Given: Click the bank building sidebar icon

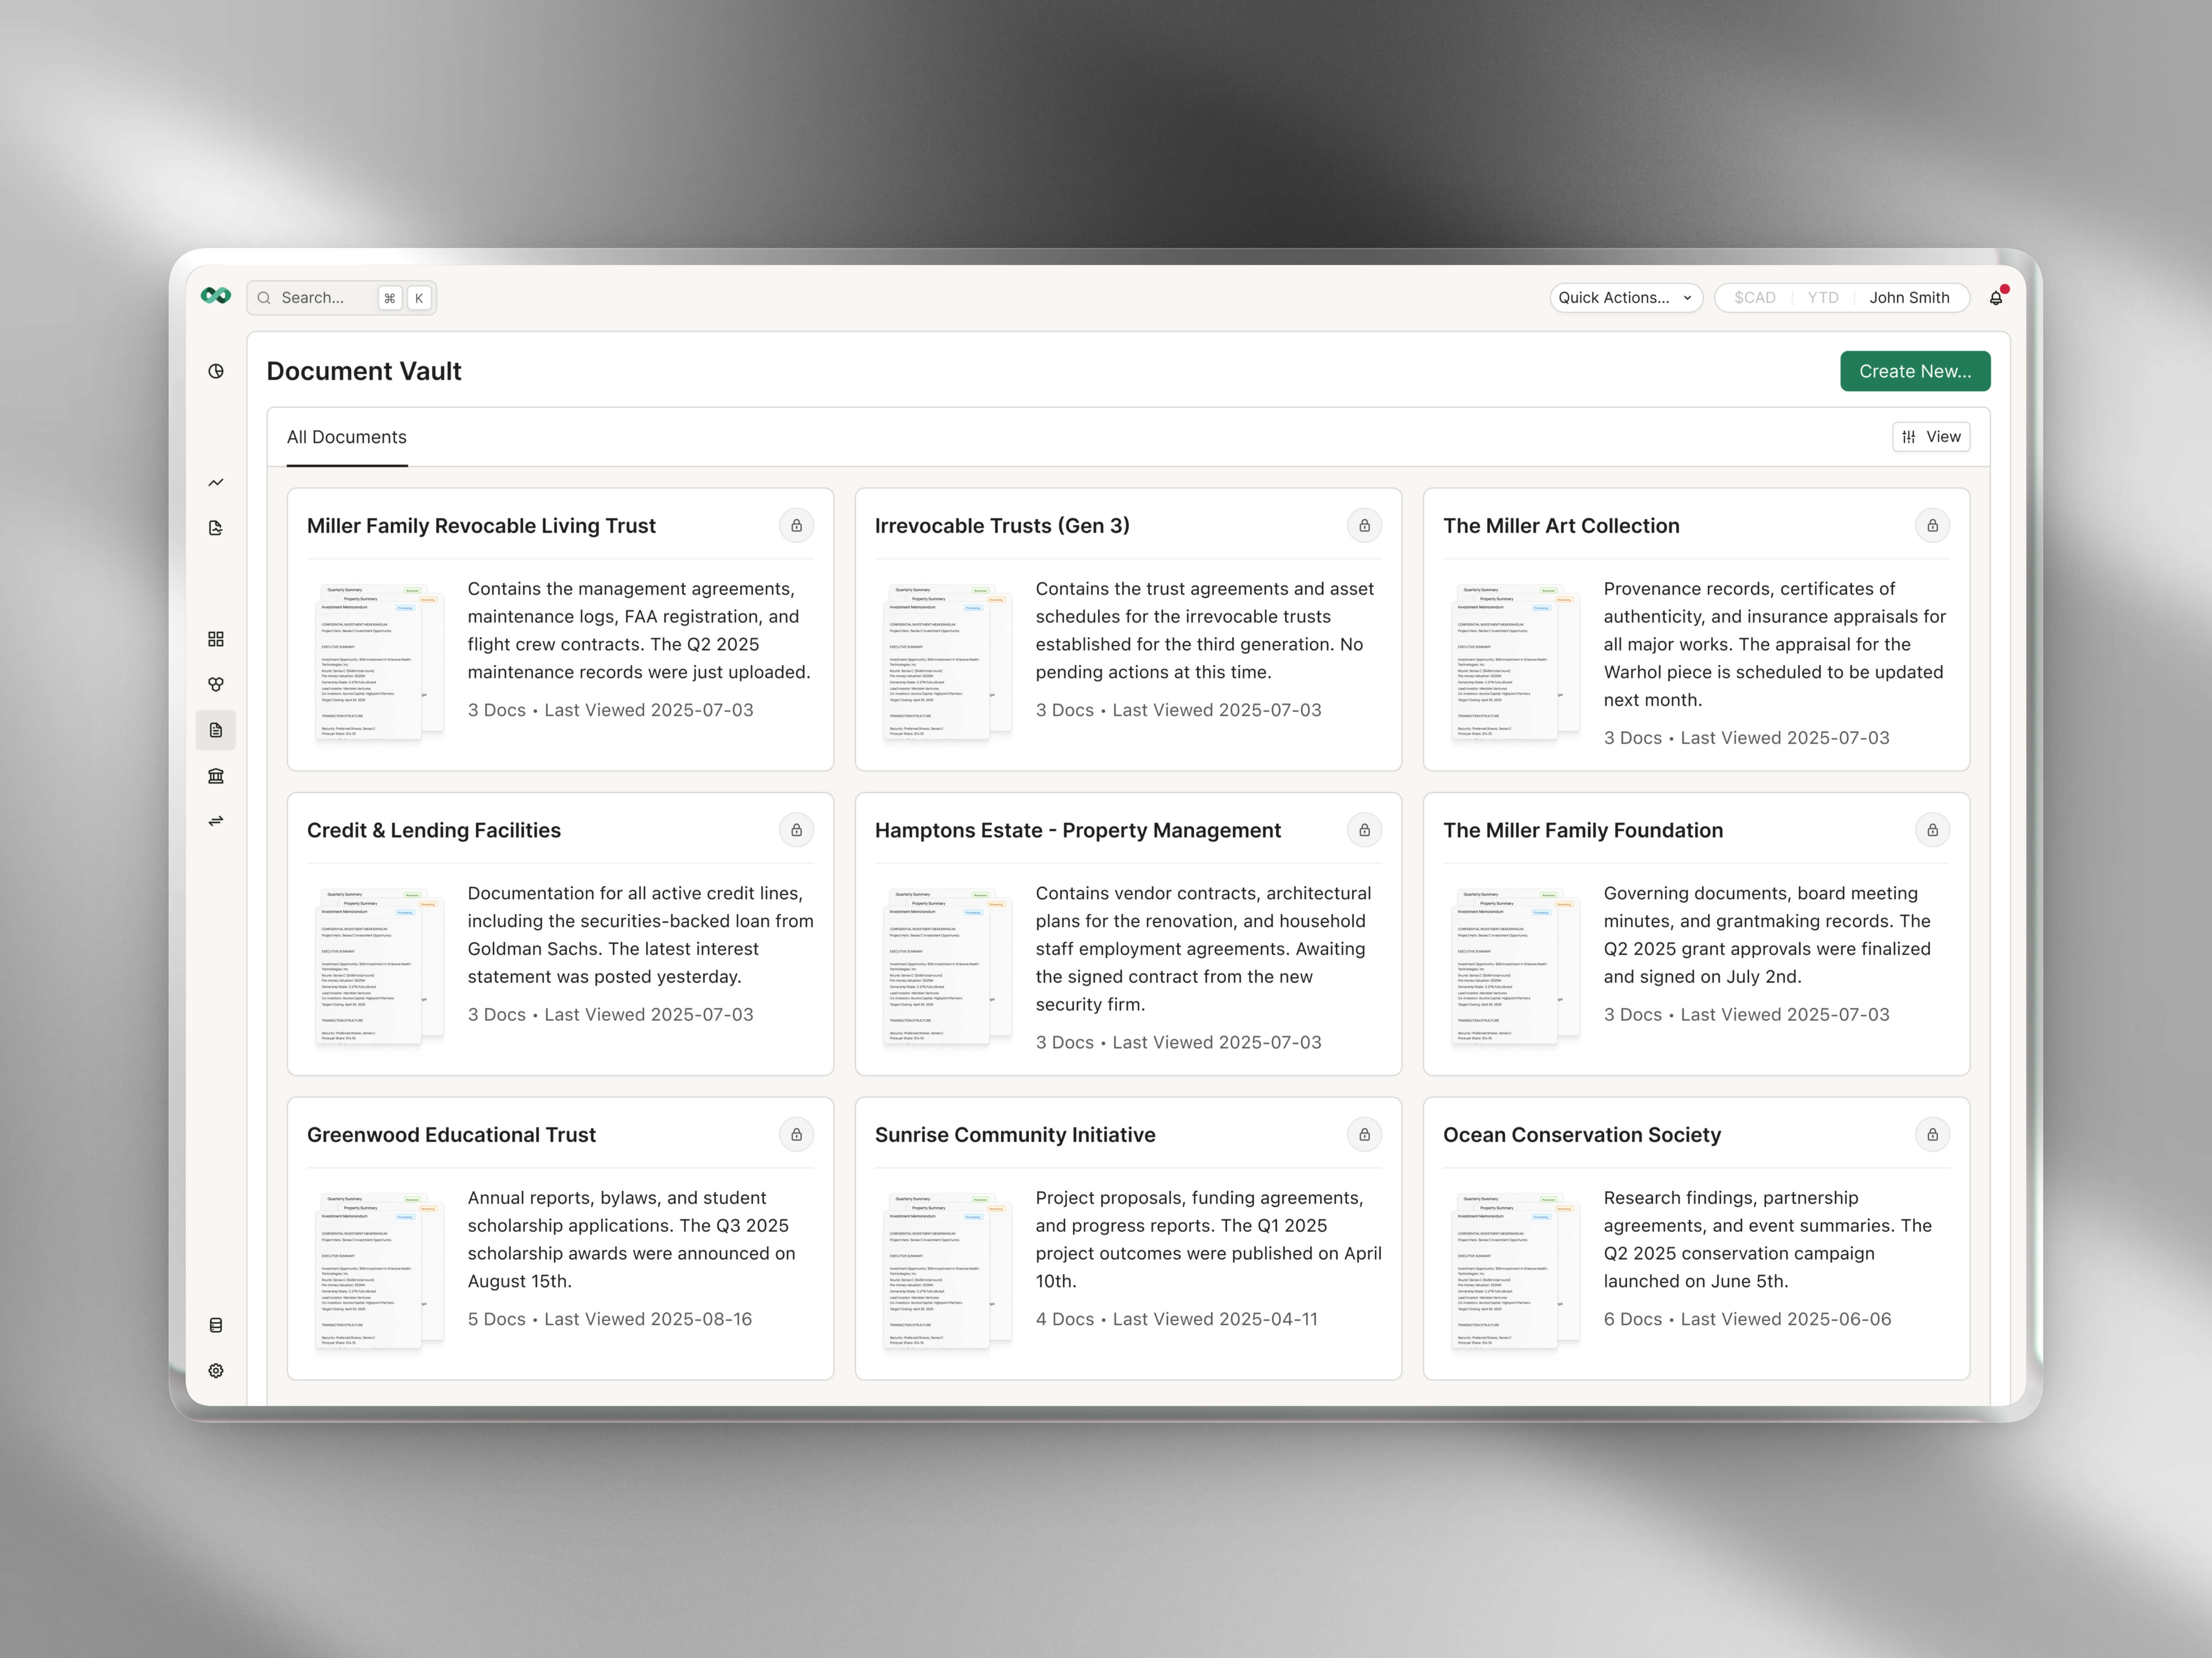Looking at the screenshot, I should [x=216, y=776].
